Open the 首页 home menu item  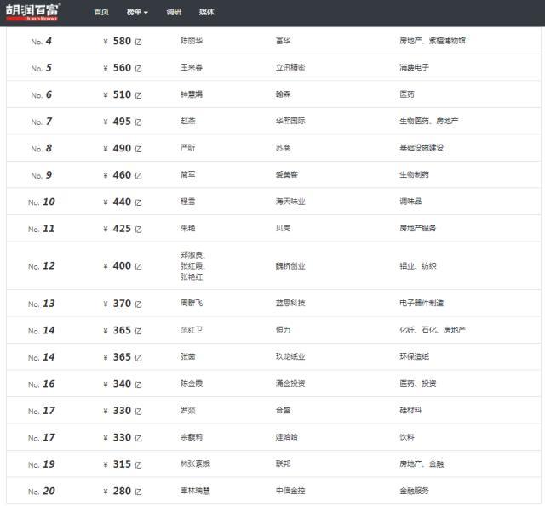(x=101, y=12)
